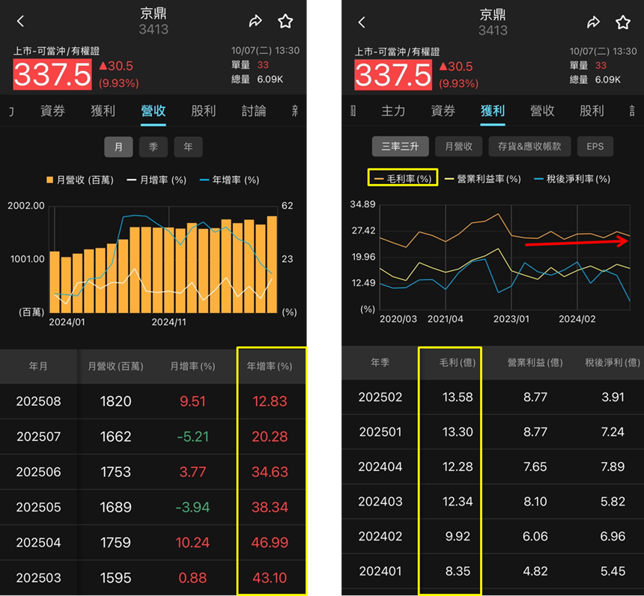
Task: Select the 202504 row
Action: (x=154, y=542)
